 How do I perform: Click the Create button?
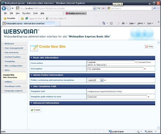click(x=36, y=110)
